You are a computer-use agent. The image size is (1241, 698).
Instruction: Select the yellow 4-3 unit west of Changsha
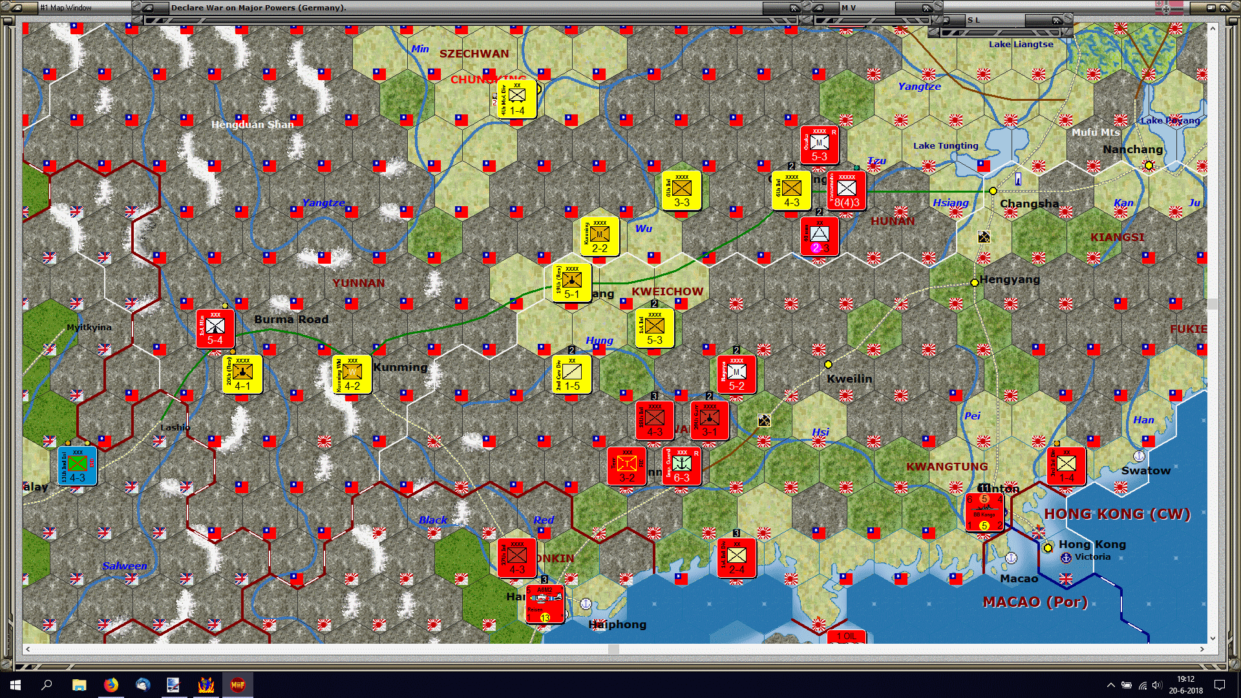(791, 191)
